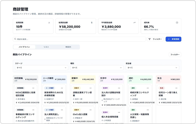Open the three-dot menu on NISA口座開設 card
The height and width of the screenshot is (124, 196).
(33, 88)
